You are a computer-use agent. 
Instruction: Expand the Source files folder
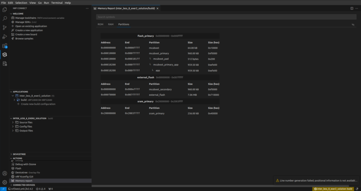pyautogui.click(x=13, y=122)
